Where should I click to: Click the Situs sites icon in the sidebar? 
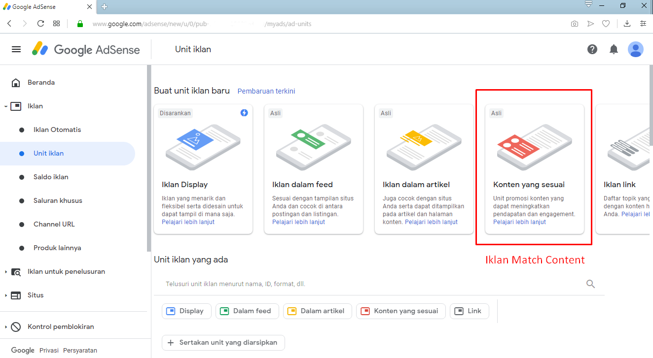click(x=16, y=295)
